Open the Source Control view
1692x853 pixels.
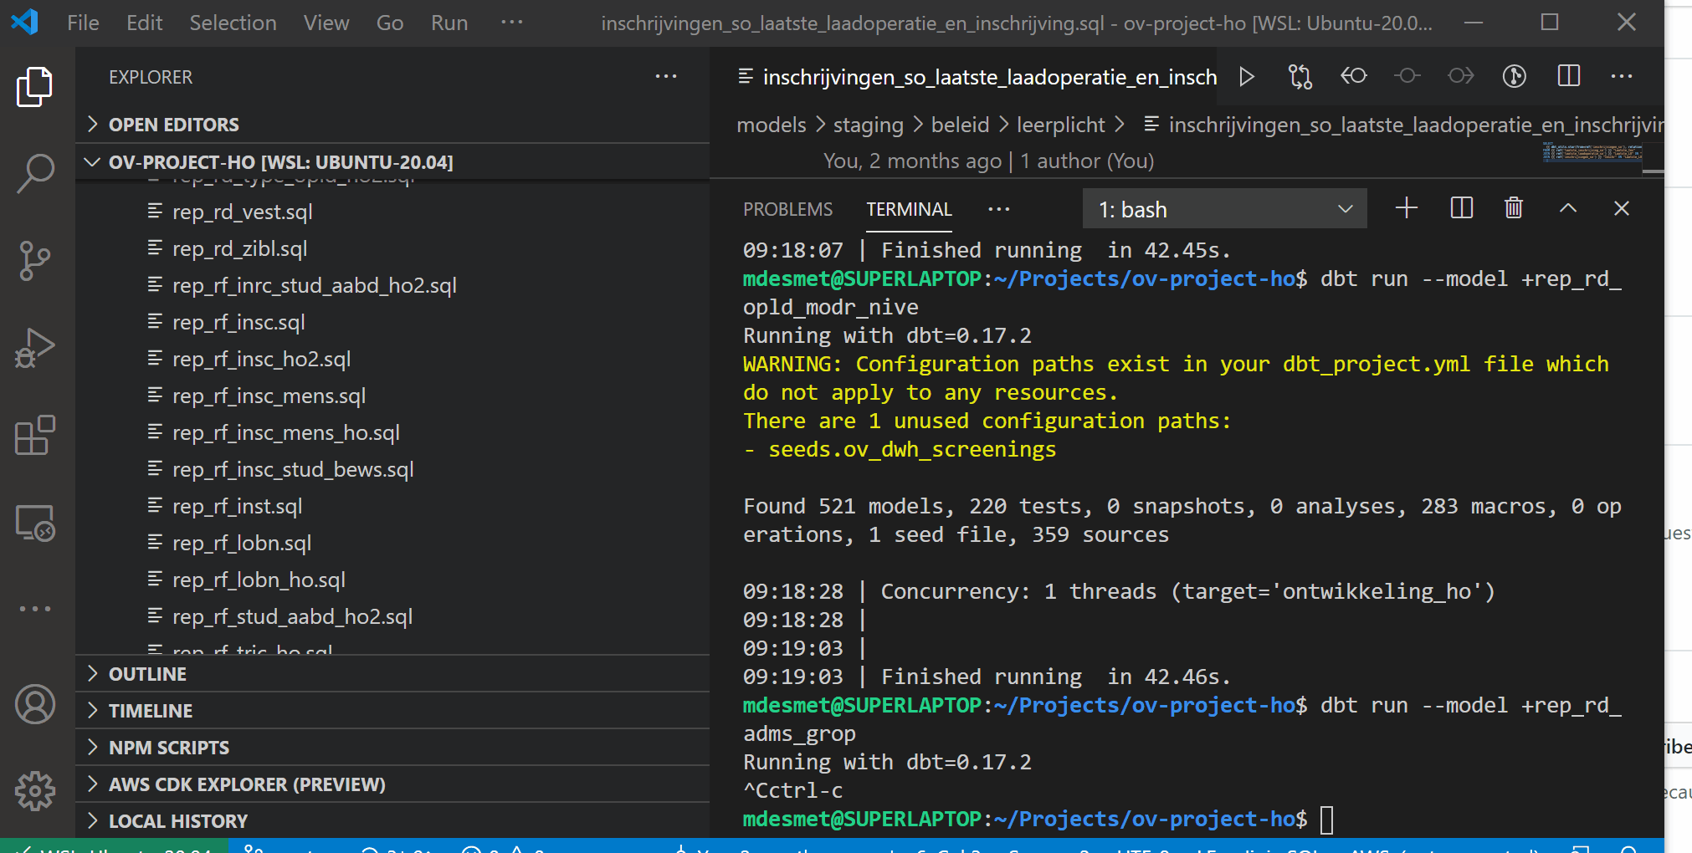(x=35, y=260)
